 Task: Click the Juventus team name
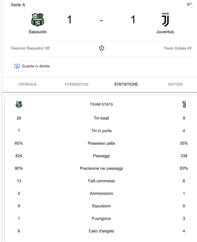[165, 32]
